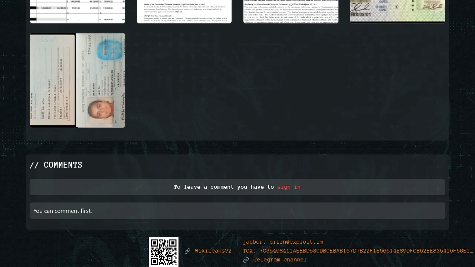This screenshot has height=267, width=475.
Task: Click the // COMMENTS section heading
Action: [x=56, y=165]
